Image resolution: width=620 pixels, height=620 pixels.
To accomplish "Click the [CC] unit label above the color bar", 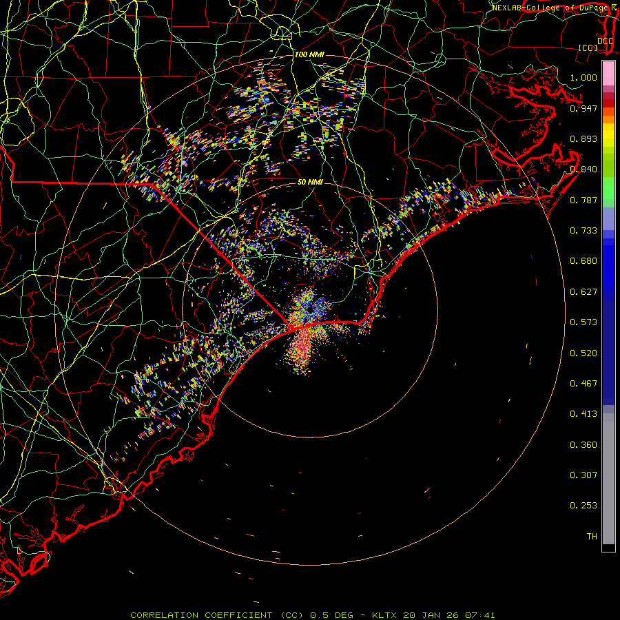I will (x=588, y=48).
